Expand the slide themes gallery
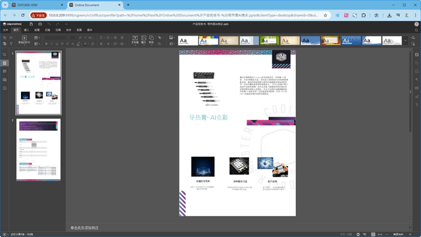 click(x=405, y=41)
